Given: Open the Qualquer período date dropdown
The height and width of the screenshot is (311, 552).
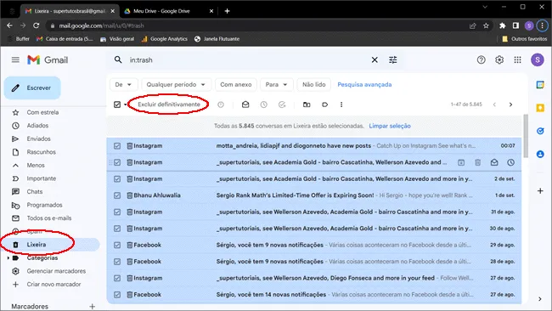Looking at the screenshot, I should (x=176, y=84).
